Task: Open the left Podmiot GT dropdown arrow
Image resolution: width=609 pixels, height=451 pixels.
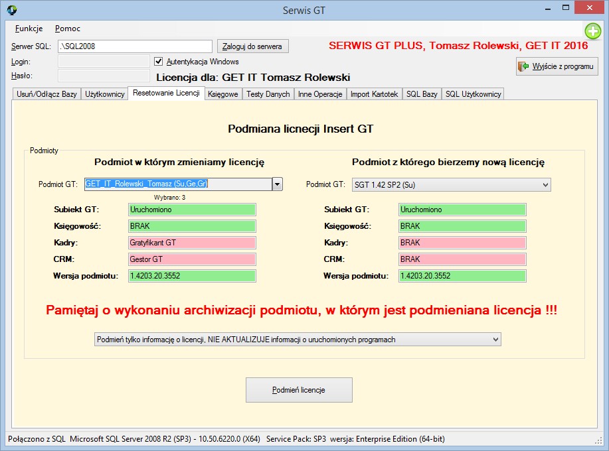Action: click(278, 184)
